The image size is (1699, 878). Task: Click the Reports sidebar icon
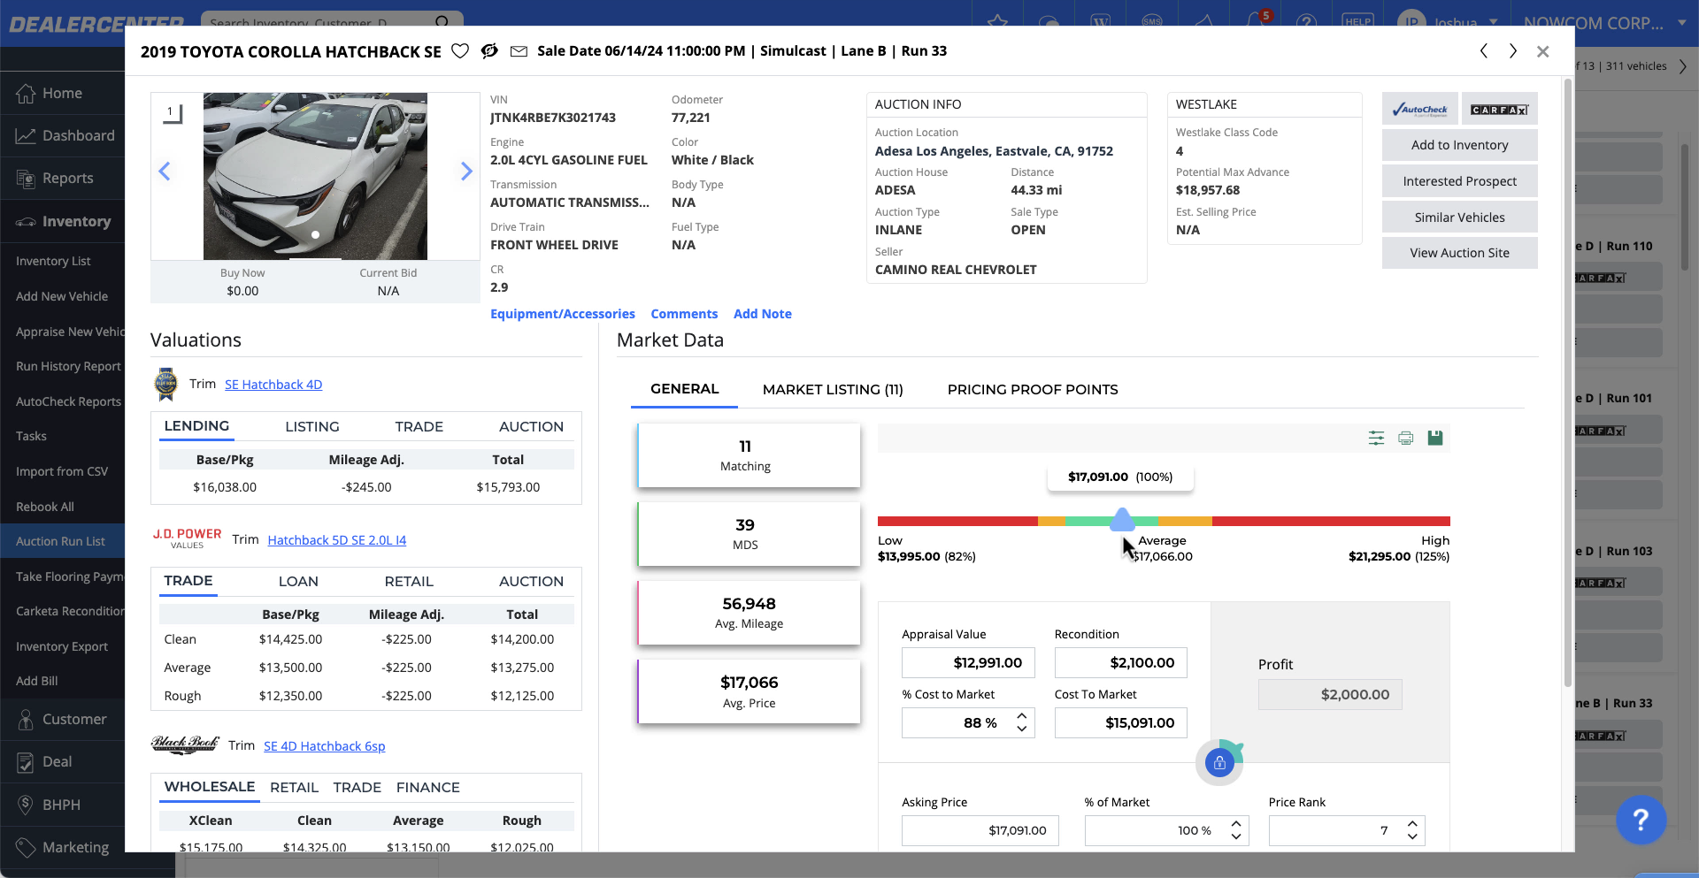click(x=26, y=178)
